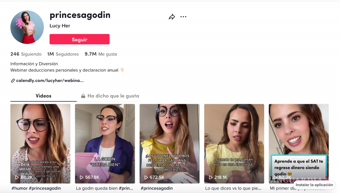Switch to Ha dicho que le gusta tab
This screenshot has width=340, height=193.
110,96
